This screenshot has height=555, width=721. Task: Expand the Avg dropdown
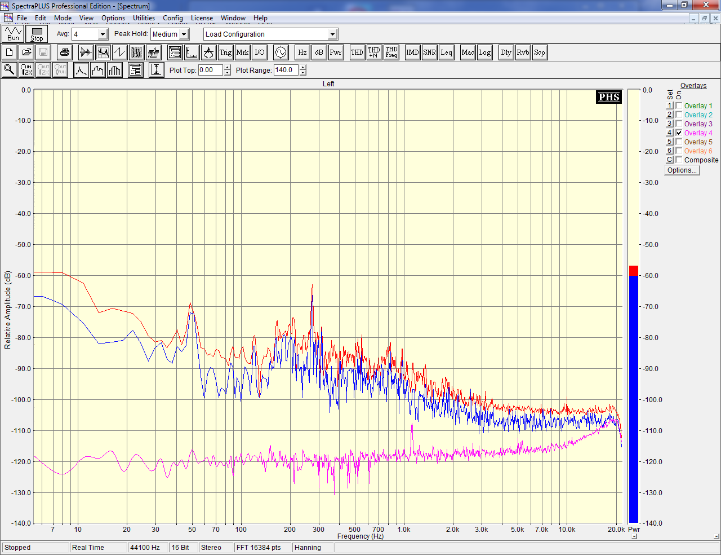point(103,34)
